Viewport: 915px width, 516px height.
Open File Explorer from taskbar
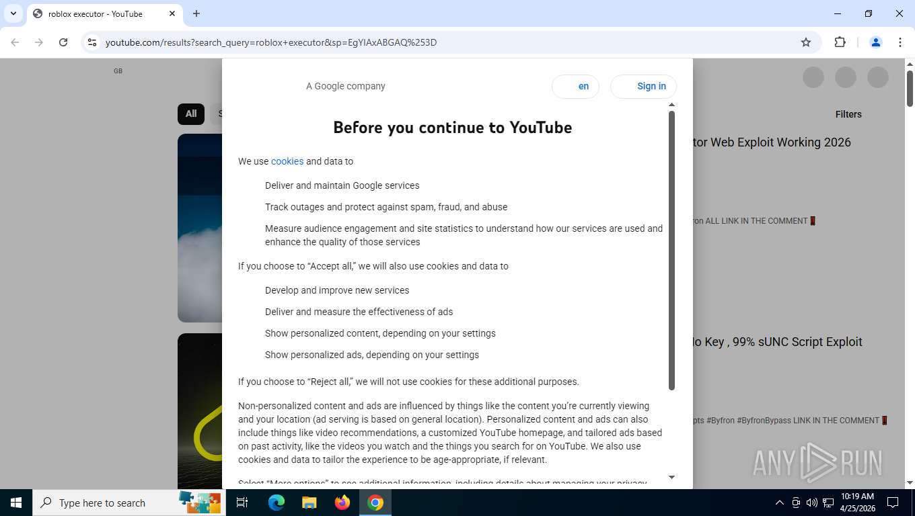tap(309, 503)
